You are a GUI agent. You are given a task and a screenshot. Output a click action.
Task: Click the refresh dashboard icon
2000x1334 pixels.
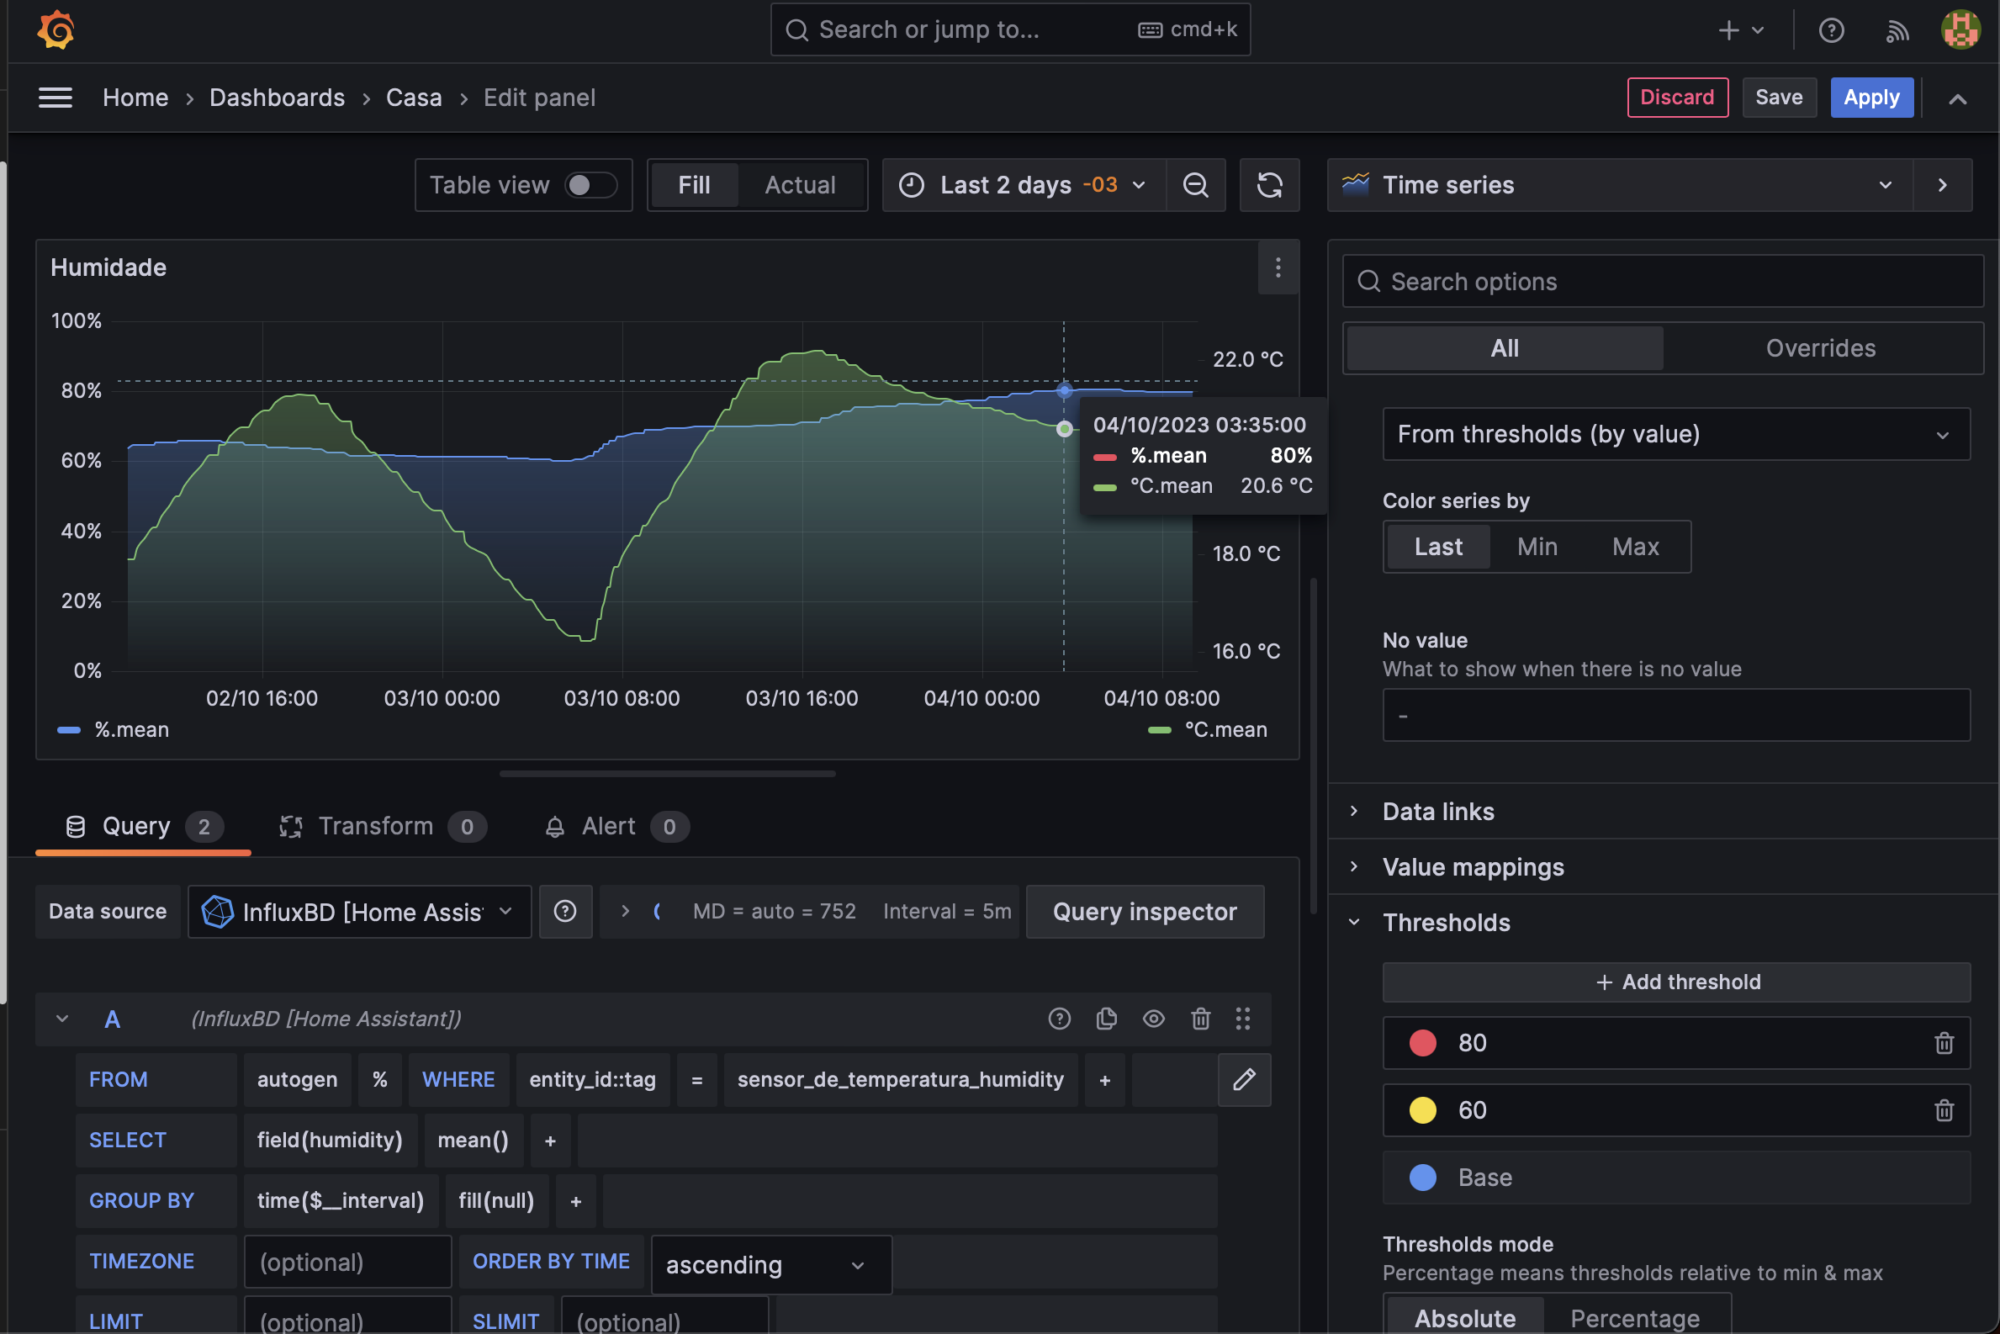pyautogui.click(x=1269, y=184)
